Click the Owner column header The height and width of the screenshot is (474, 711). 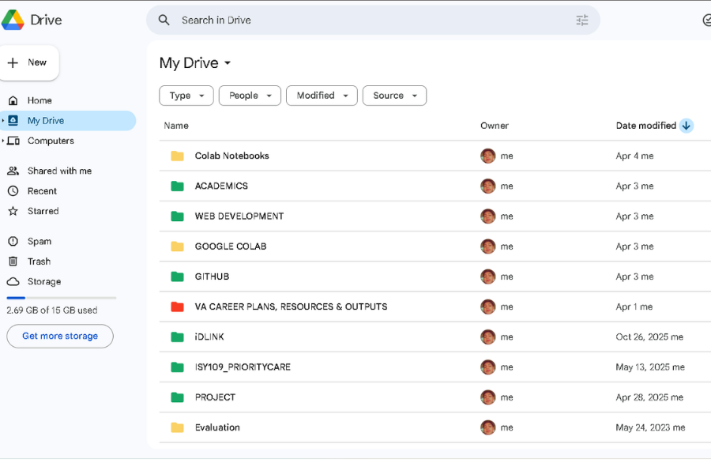[x=495, y=126]
